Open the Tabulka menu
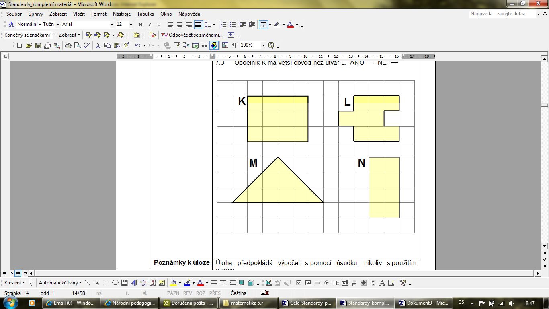The width and height of the screenshot is (549, 309). pos(145,14)
